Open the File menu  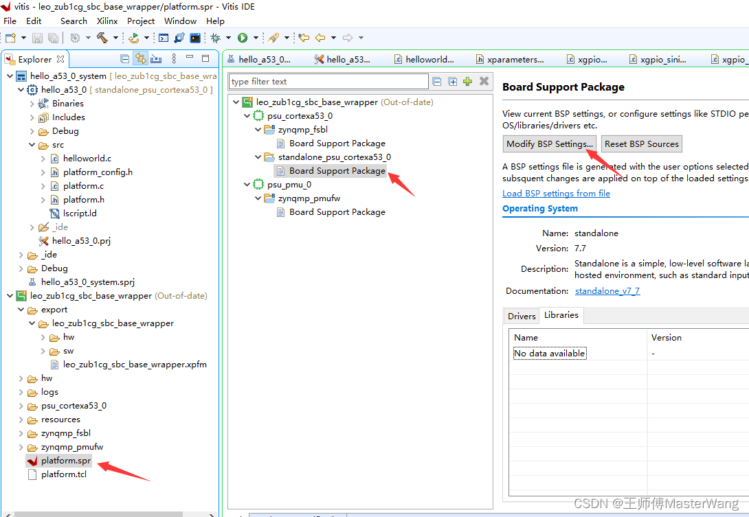10,21
